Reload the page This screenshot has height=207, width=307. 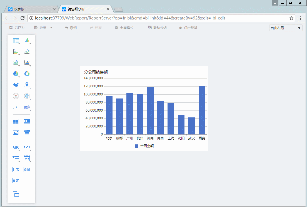[23, 18]
